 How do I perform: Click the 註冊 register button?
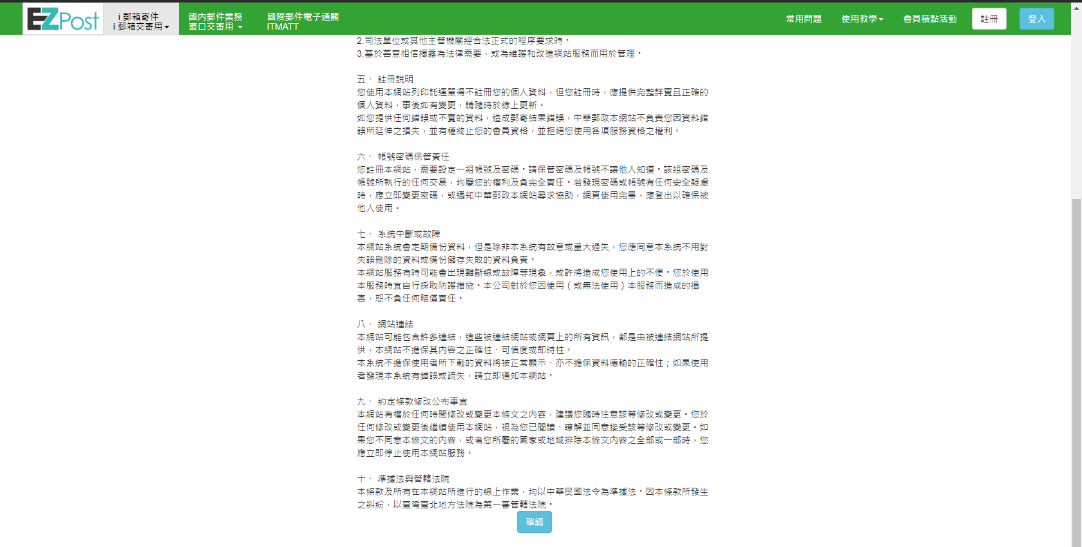(989, 19)
